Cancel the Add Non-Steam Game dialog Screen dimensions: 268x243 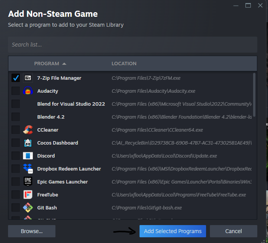pos(233,231)
